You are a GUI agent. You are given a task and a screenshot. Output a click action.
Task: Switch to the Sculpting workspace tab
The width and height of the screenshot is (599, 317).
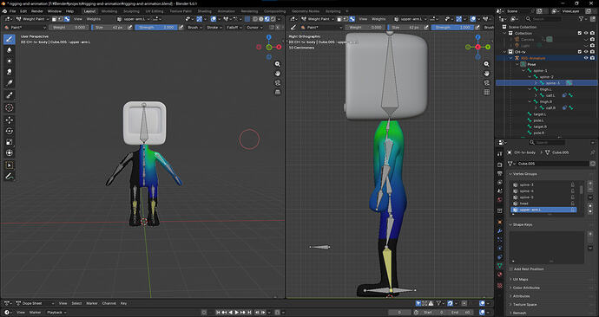[x=131, y=11]
